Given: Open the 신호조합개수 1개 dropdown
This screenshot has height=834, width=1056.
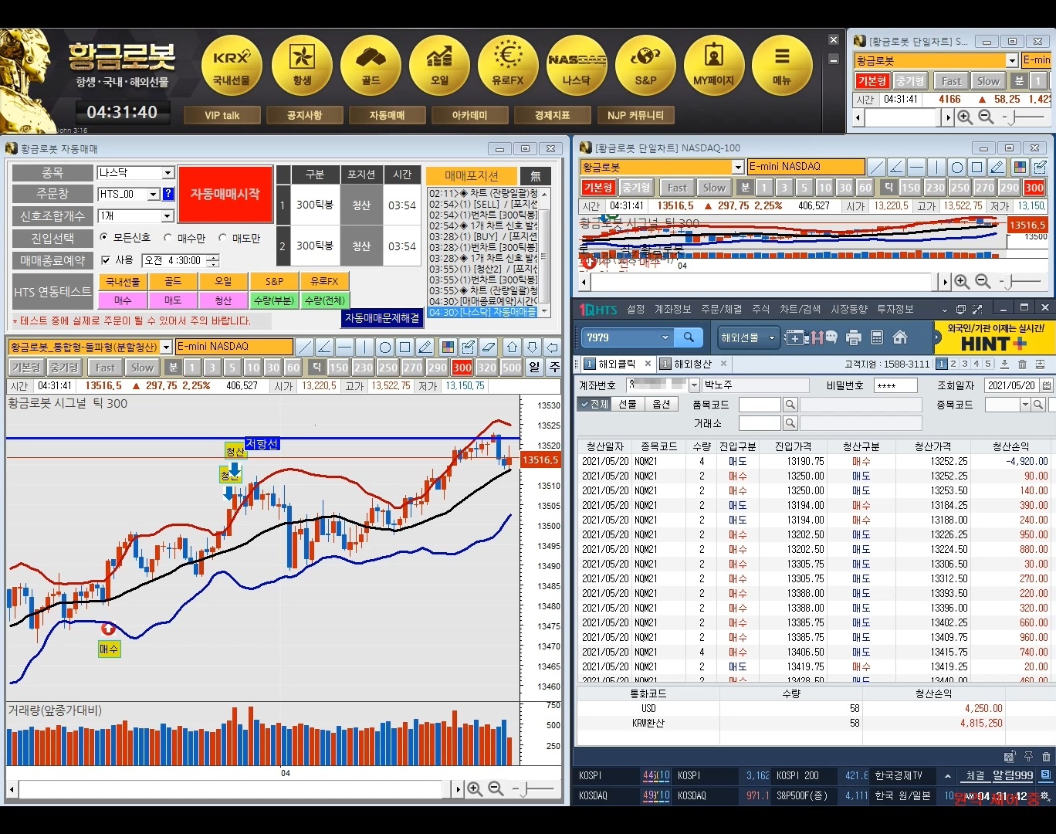Looking at the screenshot, I should (x=168, y=216).
